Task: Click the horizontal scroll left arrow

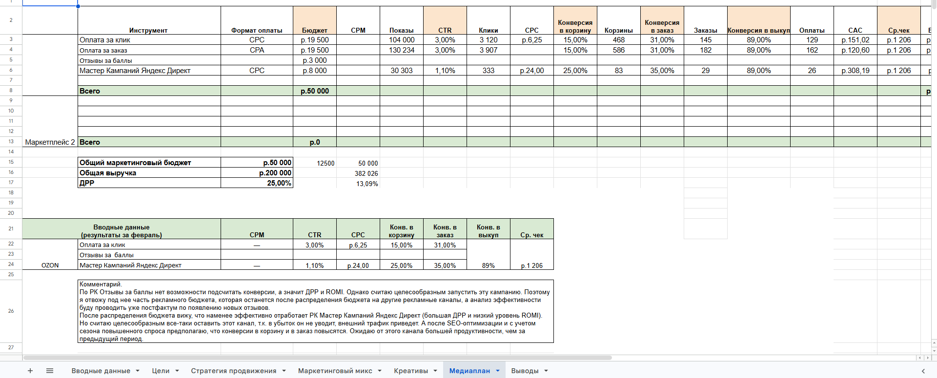Action: coord(920,358)
